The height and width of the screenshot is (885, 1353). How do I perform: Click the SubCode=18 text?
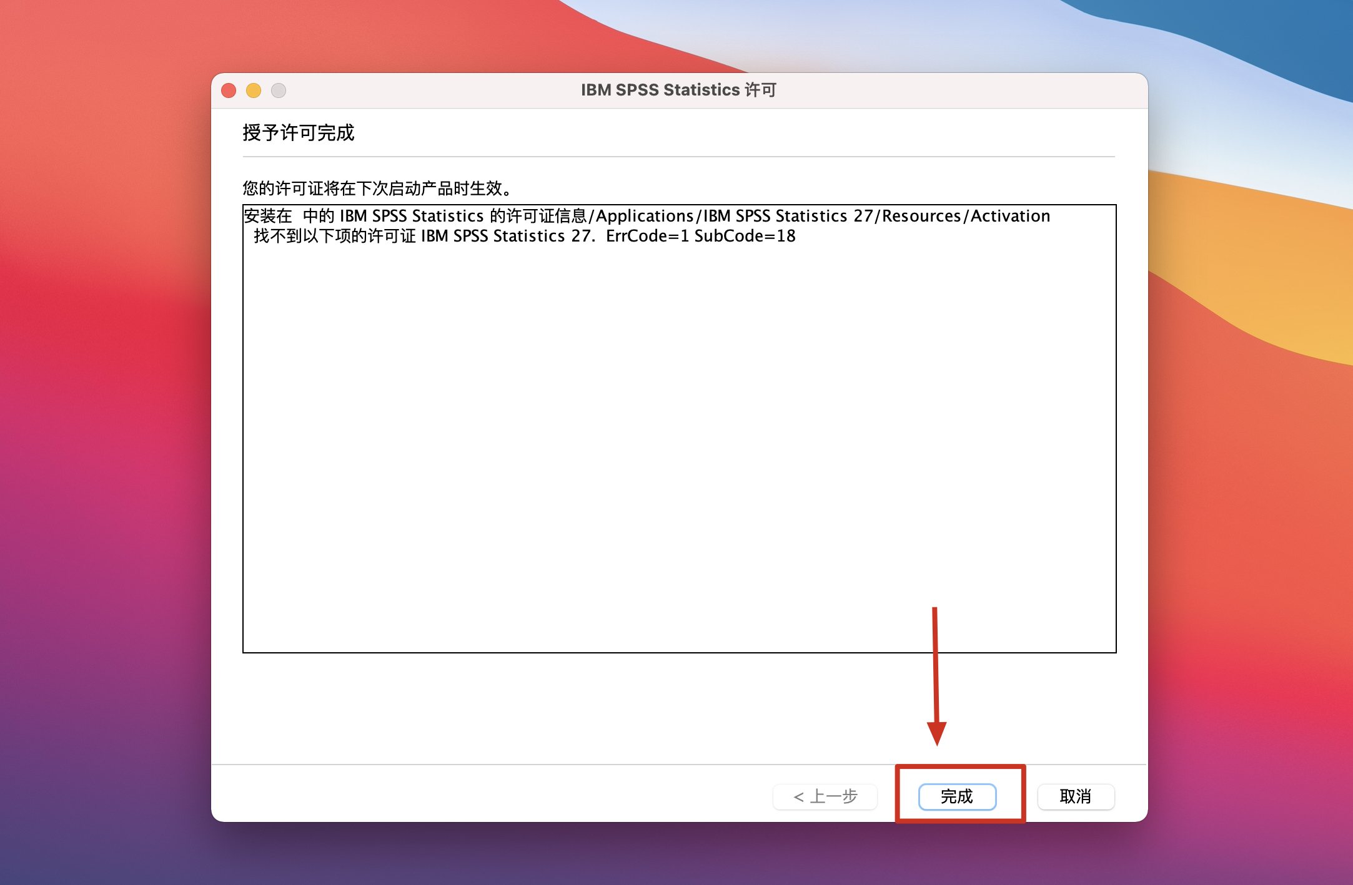click(x=745, y=236)
